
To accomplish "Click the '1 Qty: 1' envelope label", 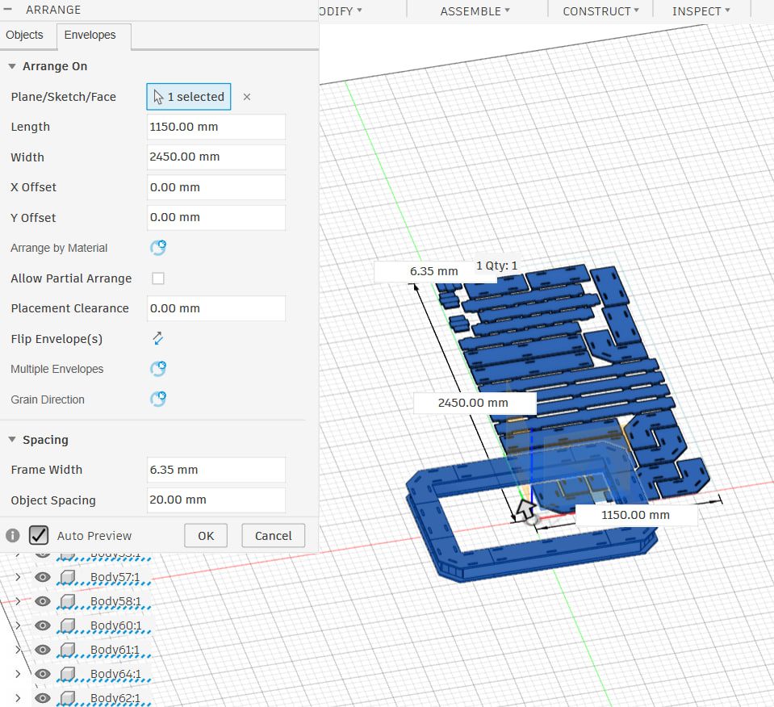I will tap(496, 266).
